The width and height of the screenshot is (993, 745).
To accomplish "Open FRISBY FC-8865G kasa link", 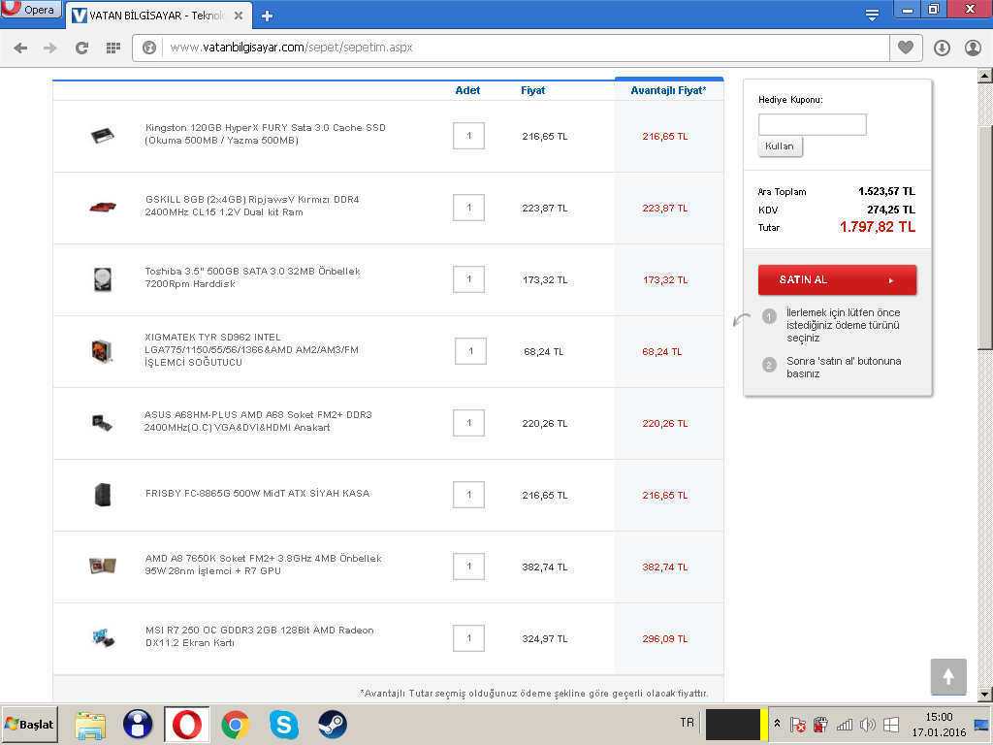I will click(x=257, y=493).
